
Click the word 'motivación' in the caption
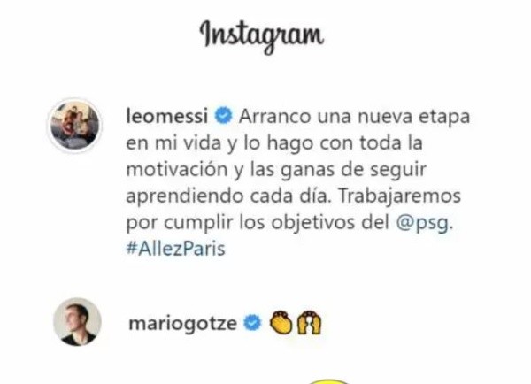tap(176, 169)
